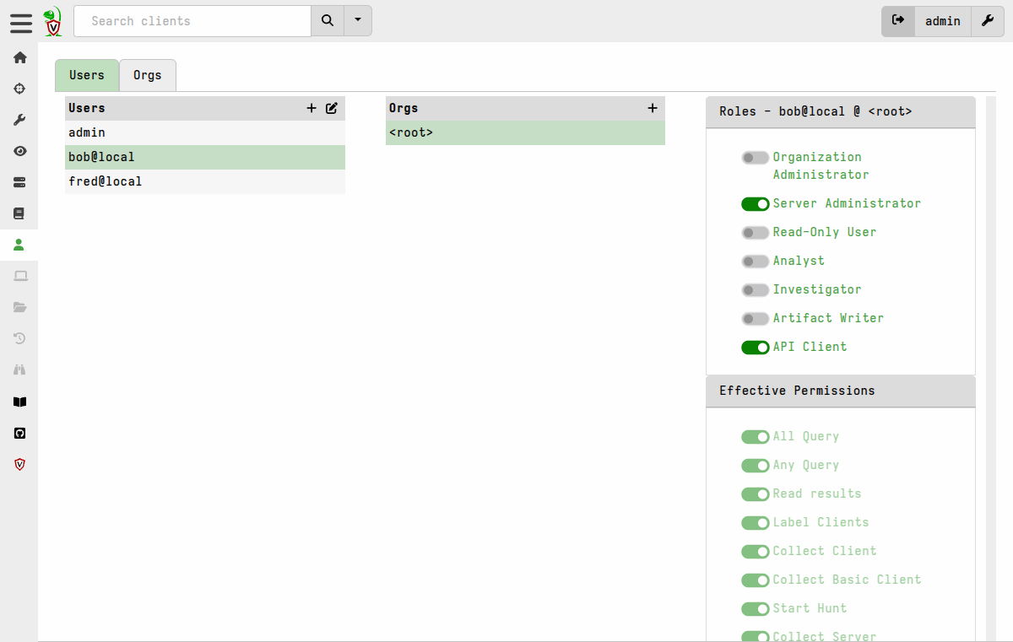Screen dimensions: 1013x642
Task: Open the documentation book icon
Action: (19, 402)
